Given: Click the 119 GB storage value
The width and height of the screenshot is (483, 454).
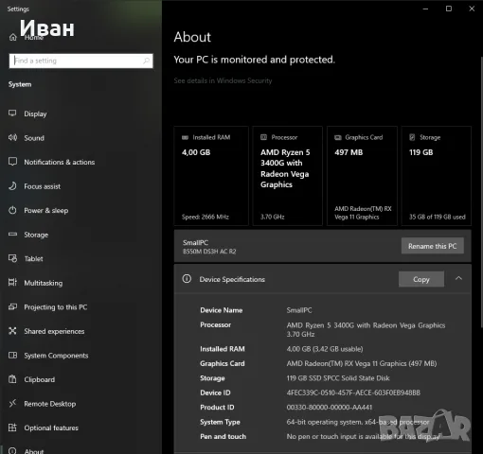Looking at the screenshot, I should coord(421,152).
